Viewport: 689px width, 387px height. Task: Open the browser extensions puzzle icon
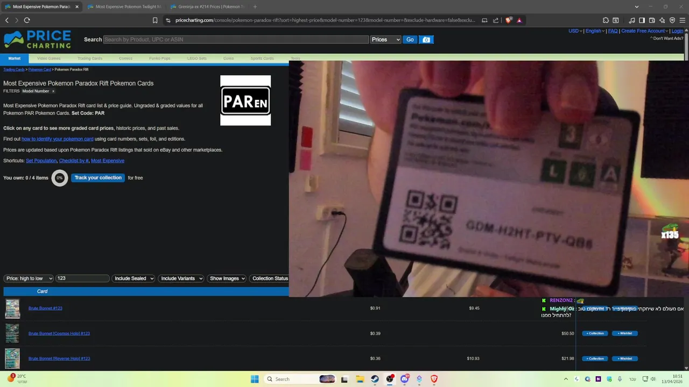click(606, 20)
